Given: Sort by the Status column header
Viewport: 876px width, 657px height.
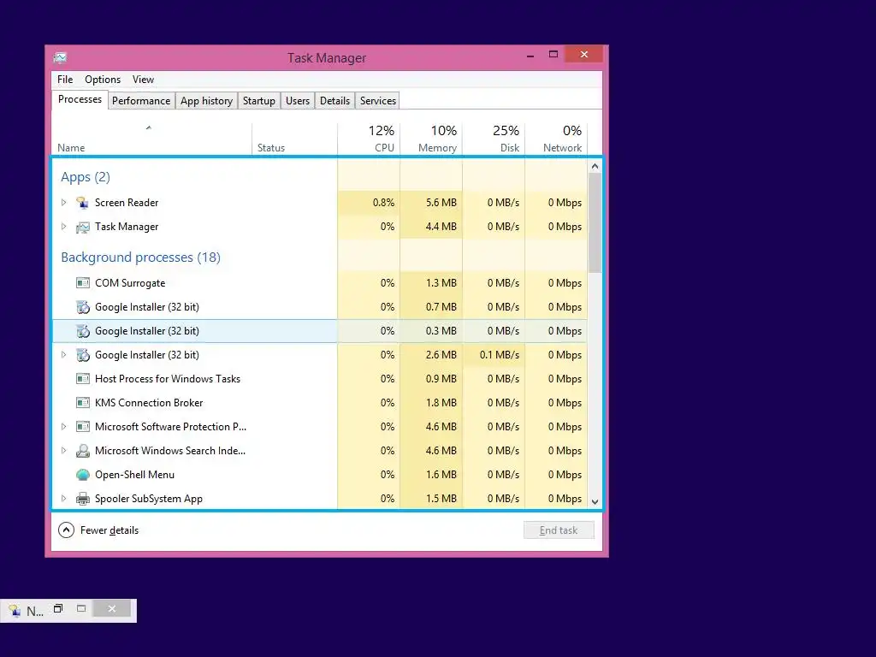Looking at the screenshot, I should coord(294,139).
